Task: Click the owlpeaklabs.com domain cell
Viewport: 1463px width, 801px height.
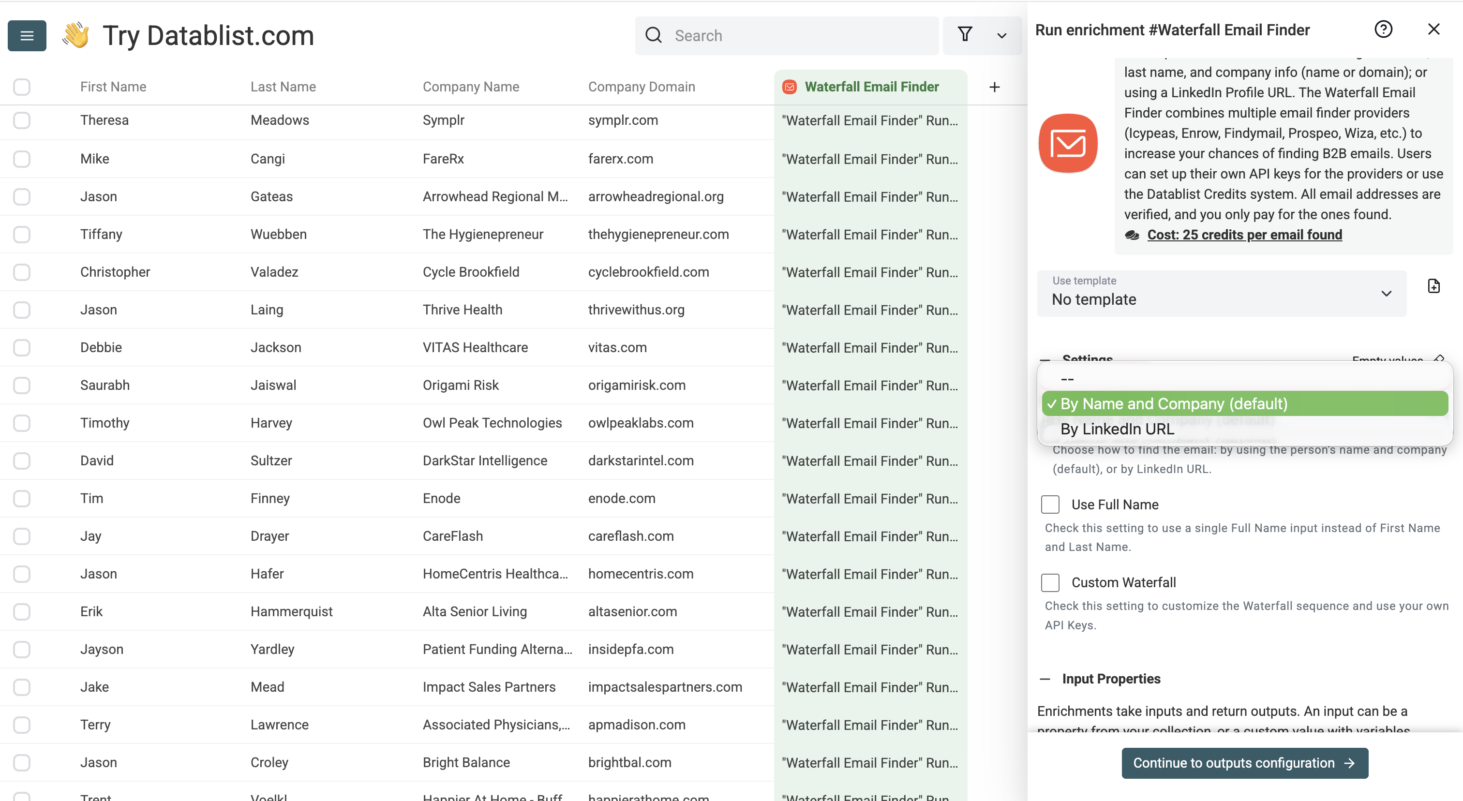Action: (641, 423)
